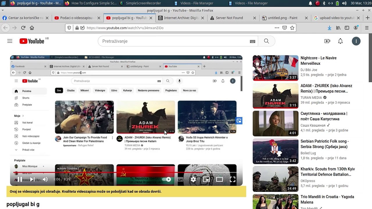Open Kharkiv Scouts video thumbnail

(276, 179)
